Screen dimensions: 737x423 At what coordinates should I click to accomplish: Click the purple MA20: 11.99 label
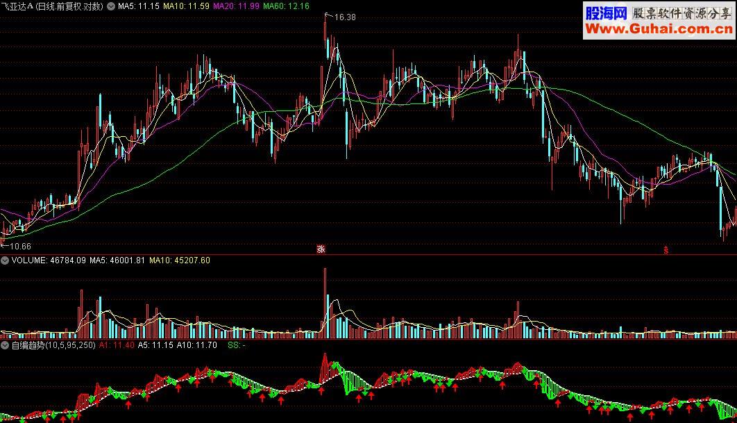(236, 6)
